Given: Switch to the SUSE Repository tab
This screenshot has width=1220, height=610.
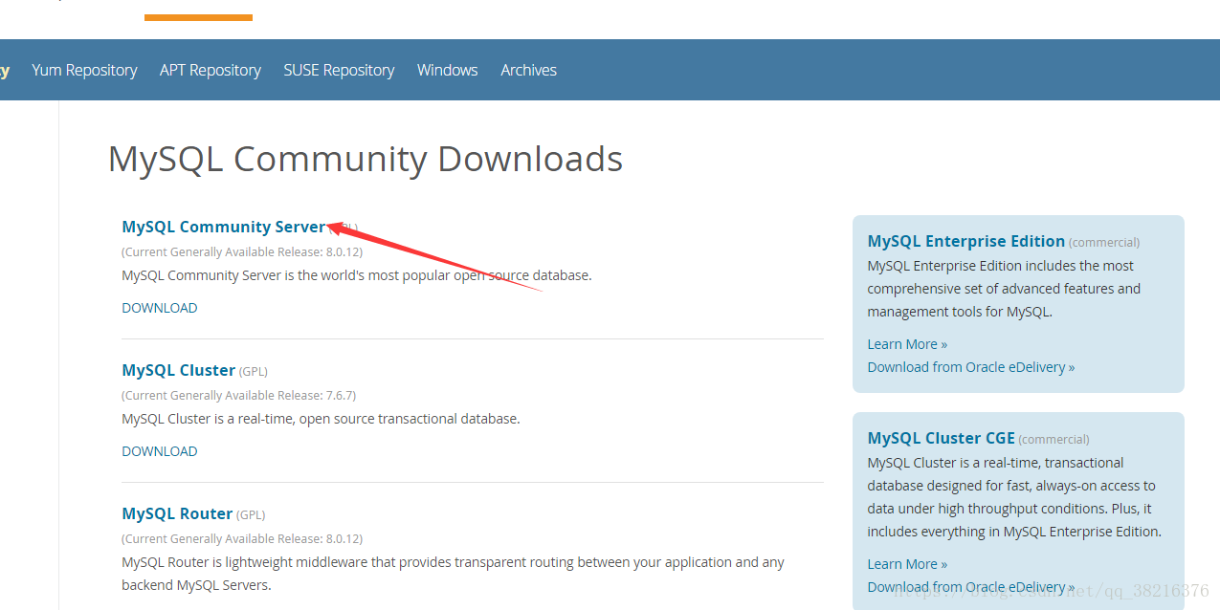Looking at the screenshot, I should click(x=339, y=70).
